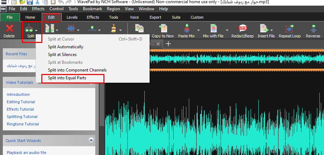This screenshot has height=155, width=324.
Task: Close the open audio file tab
Action: click(158, 44)
